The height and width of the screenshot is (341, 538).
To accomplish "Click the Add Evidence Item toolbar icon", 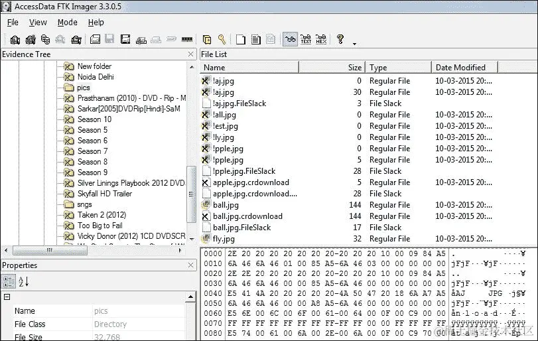I will coord(15,40).
